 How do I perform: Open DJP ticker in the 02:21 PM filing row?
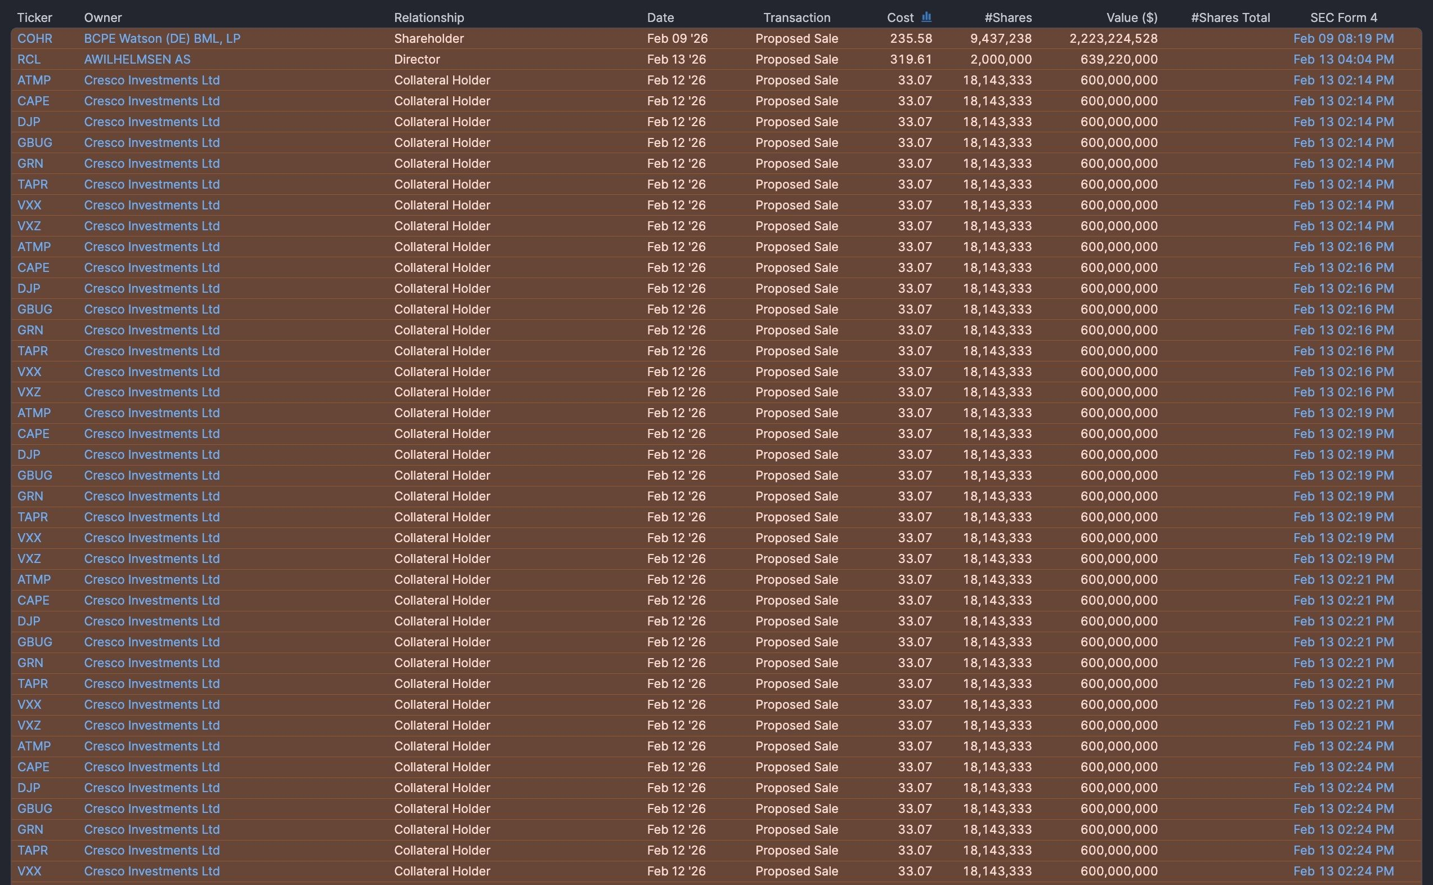[29, 621]
